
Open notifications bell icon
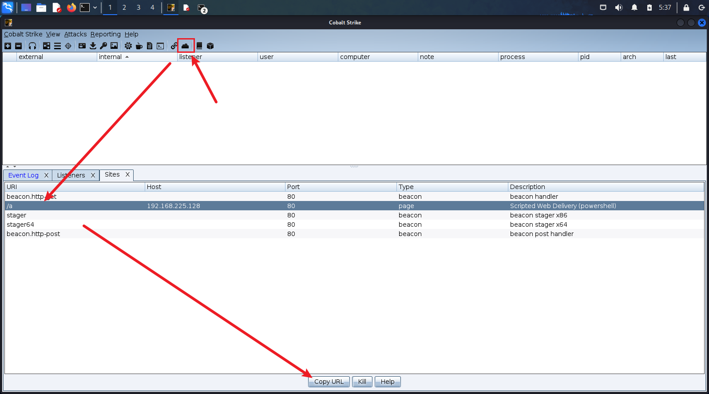click(x=634, y=8)
